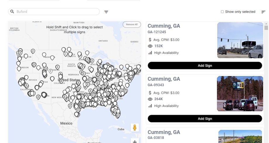Image resolution: width=269 pixels, height=143 pixels.
Task: Click the Buford search input field
Action: 56,12
